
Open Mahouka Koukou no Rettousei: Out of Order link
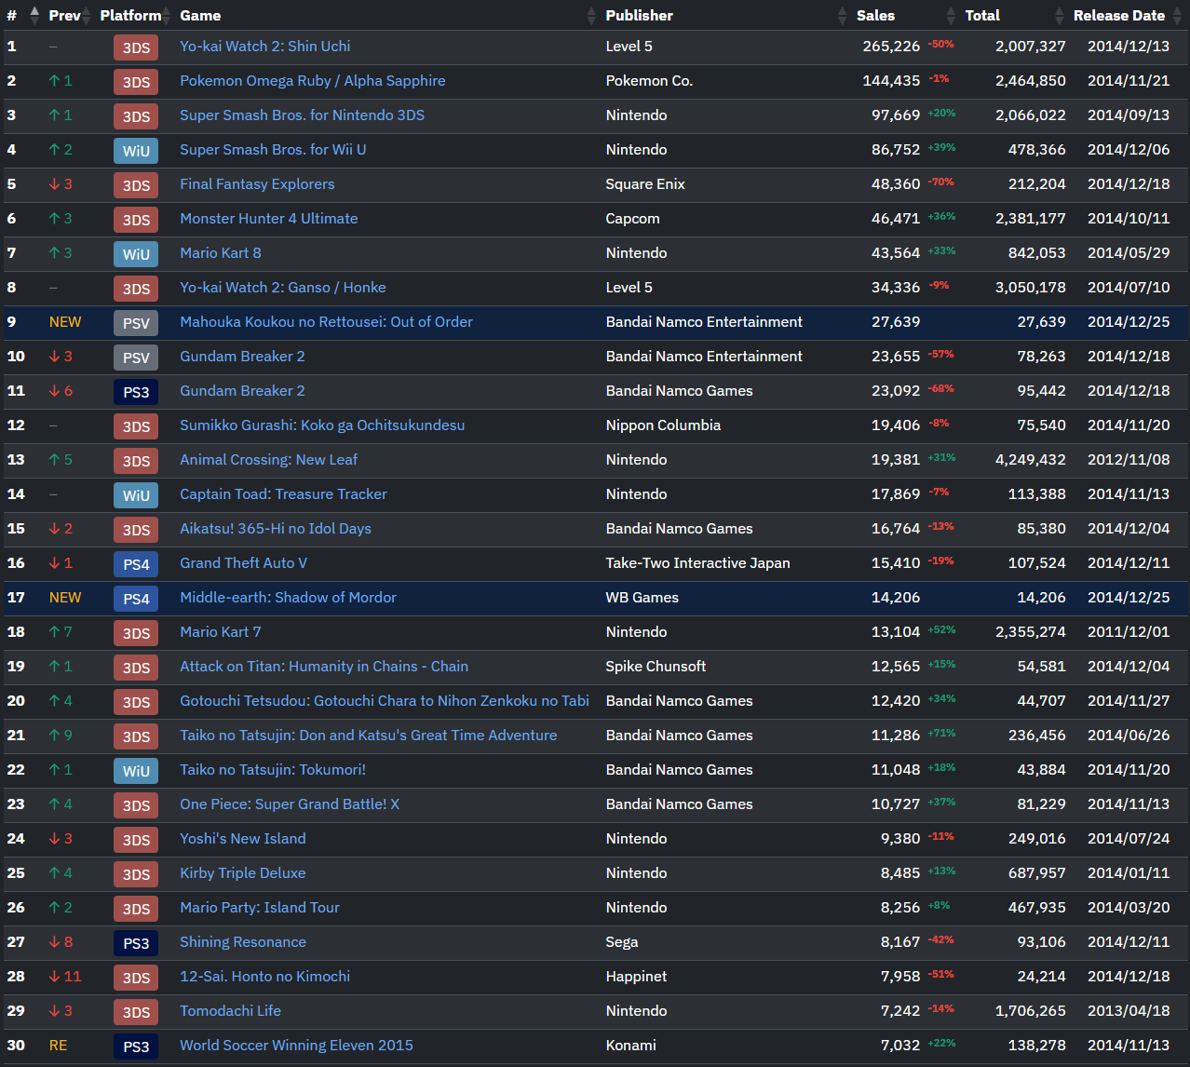(x=326, y=321)
